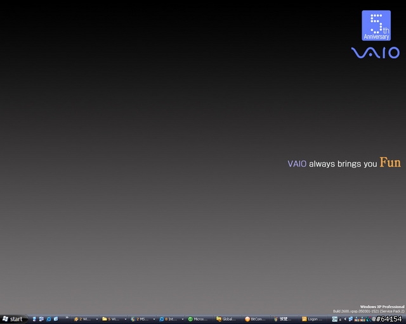The height and width of the screenshot is (324, 406).
Task: Click the first red SiS tray icon
Action: click(x=357, y=320)
